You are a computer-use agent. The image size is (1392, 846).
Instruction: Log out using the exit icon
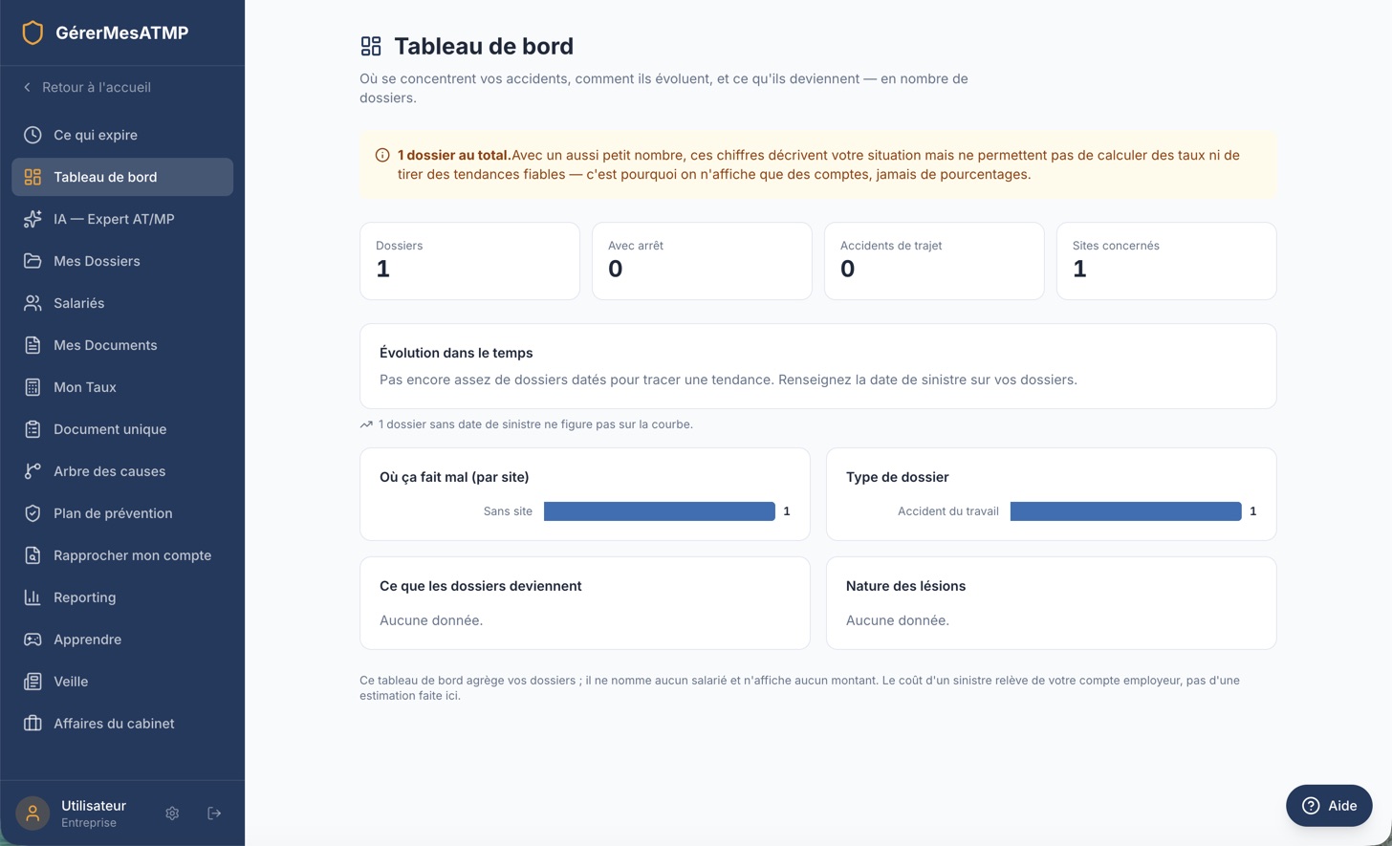pos(214,813)
